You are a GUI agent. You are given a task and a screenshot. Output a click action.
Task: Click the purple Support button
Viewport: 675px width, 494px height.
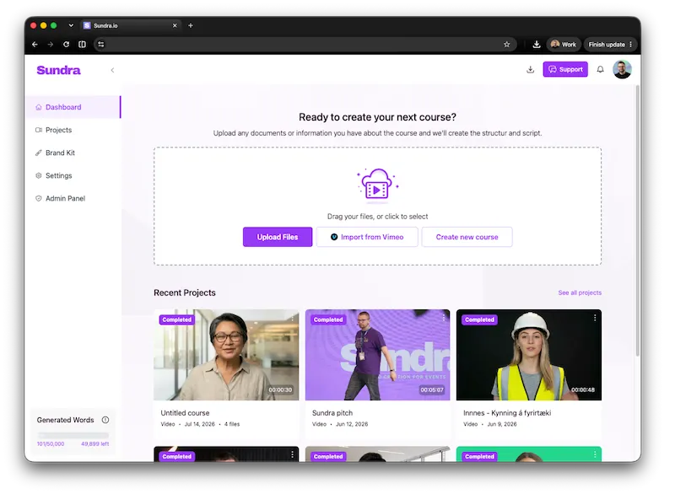click(x=564, y=69)
